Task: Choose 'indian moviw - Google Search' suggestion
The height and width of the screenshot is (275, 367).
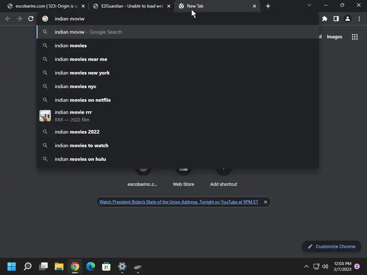Action: pos(178,32)
